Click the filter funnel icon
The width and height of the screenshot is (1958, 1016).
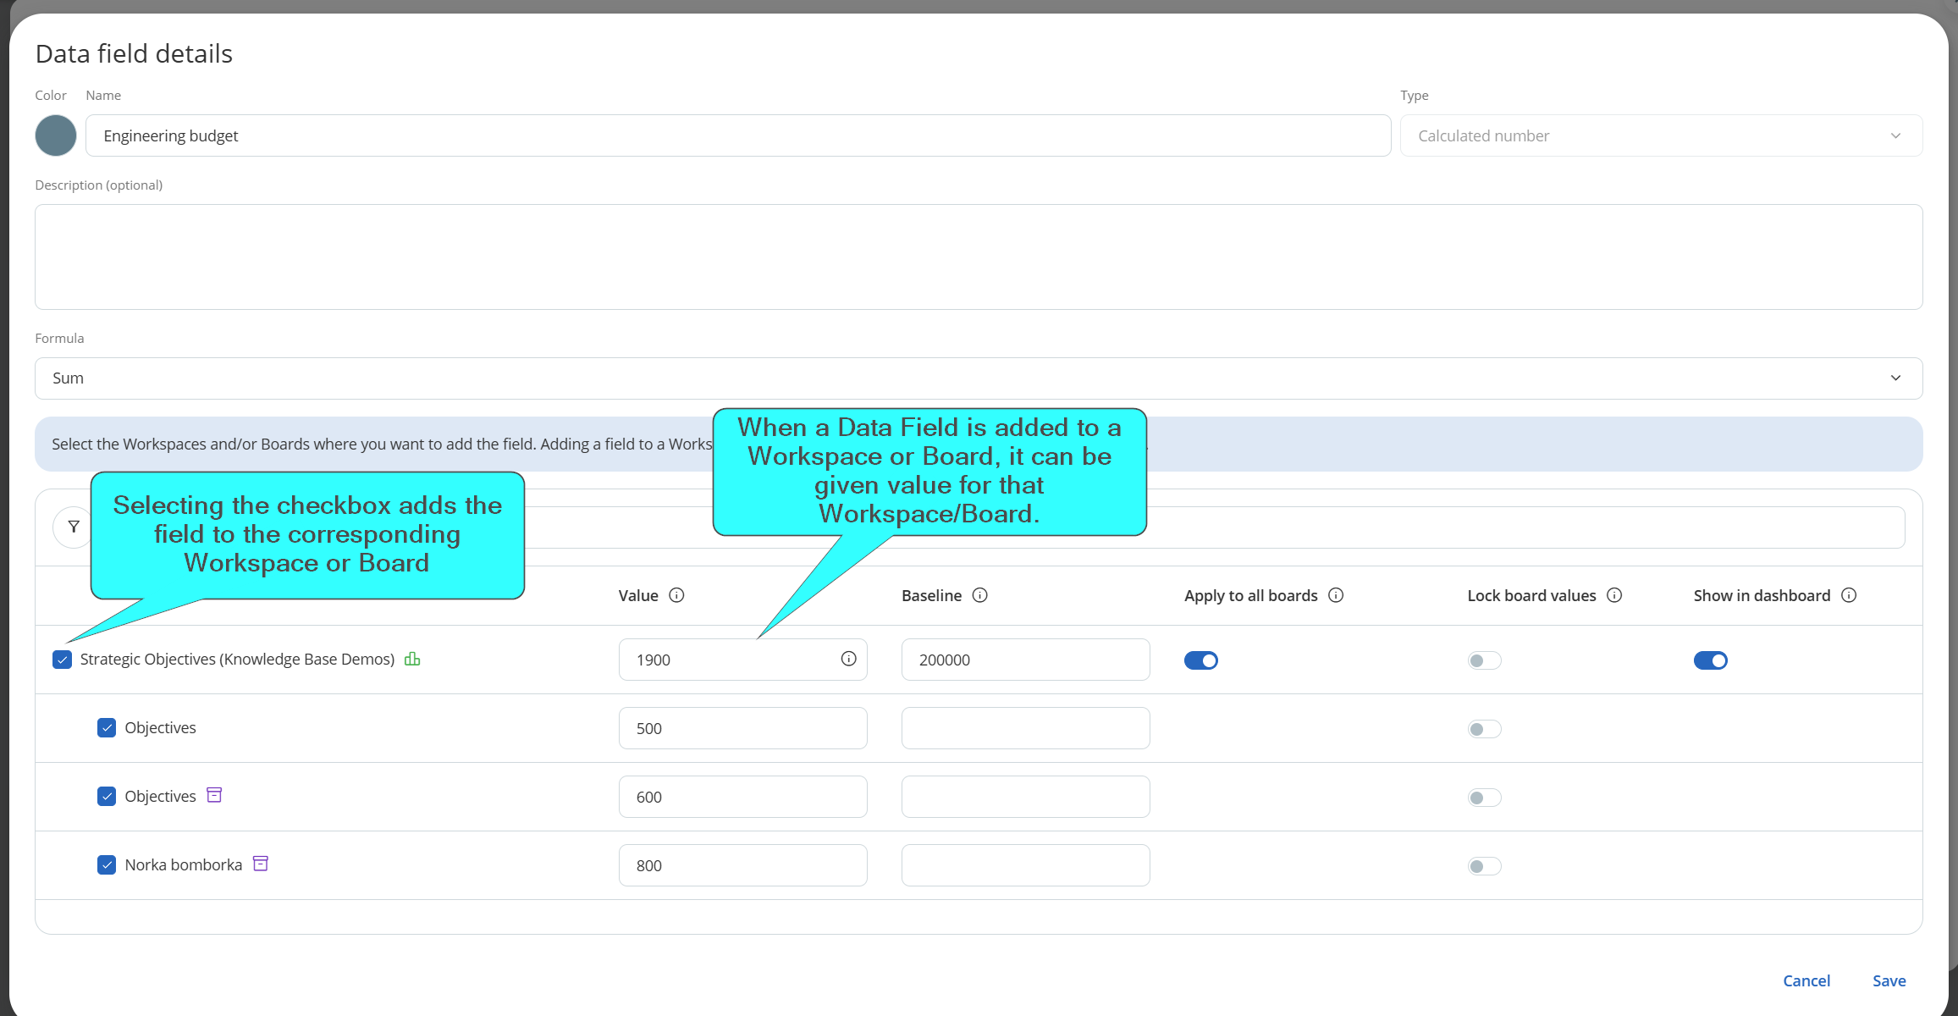point(74,527)
